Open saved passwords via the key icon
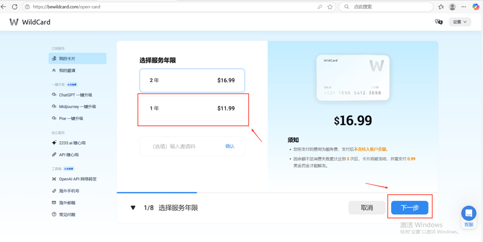The image size is (483, 242). [320, 7]
